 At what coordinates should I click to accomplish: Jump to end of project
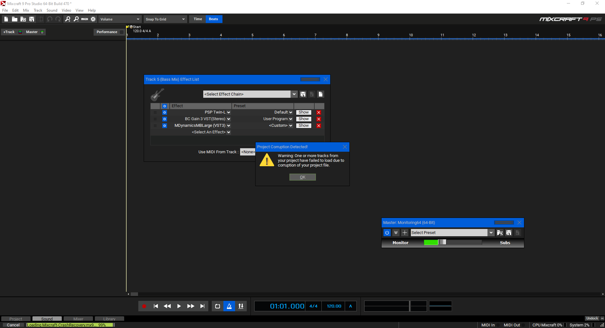(x=202, y=306)
